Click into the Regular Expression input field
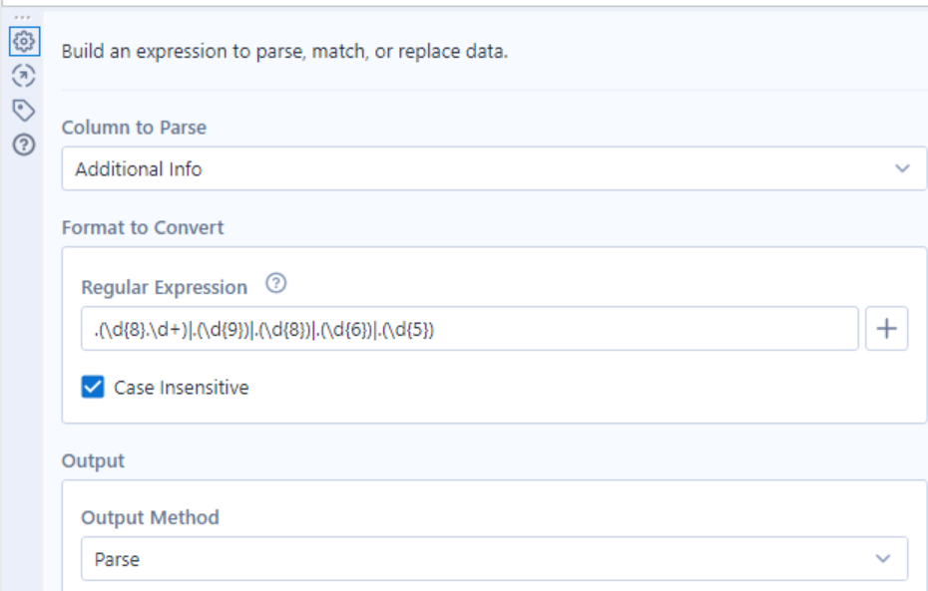Screen dimensions: 928x591 click(469, 329)
